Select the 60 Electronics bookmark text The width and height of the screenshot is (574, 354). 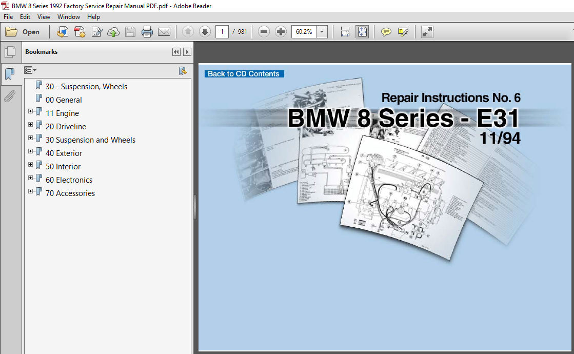pyautogui.click(x=69, y=180)
